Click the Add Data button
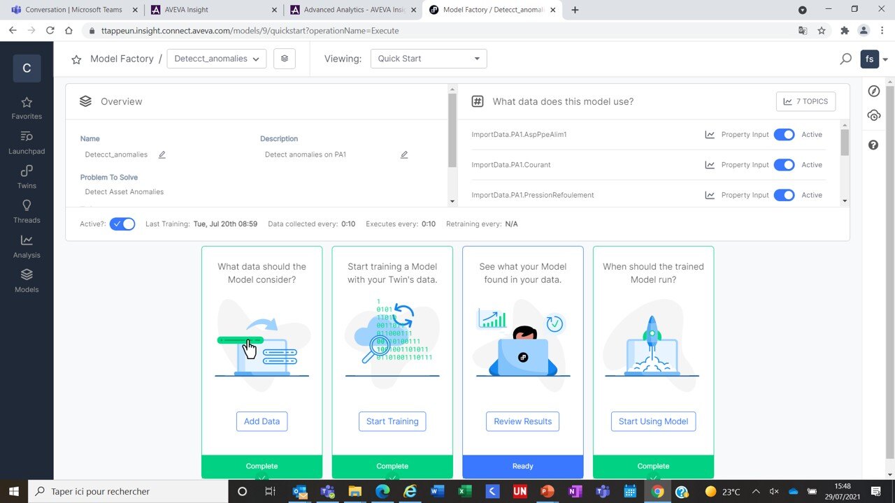 pos(262,421)
